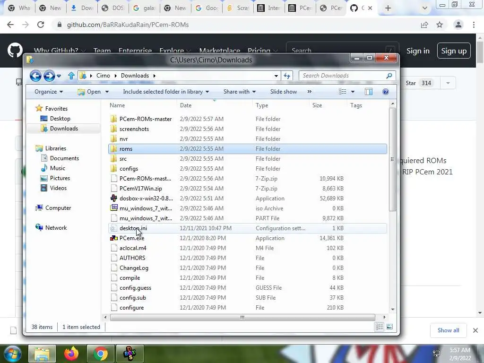Click the dosbox-x-win32 application icon

(114, 198)
